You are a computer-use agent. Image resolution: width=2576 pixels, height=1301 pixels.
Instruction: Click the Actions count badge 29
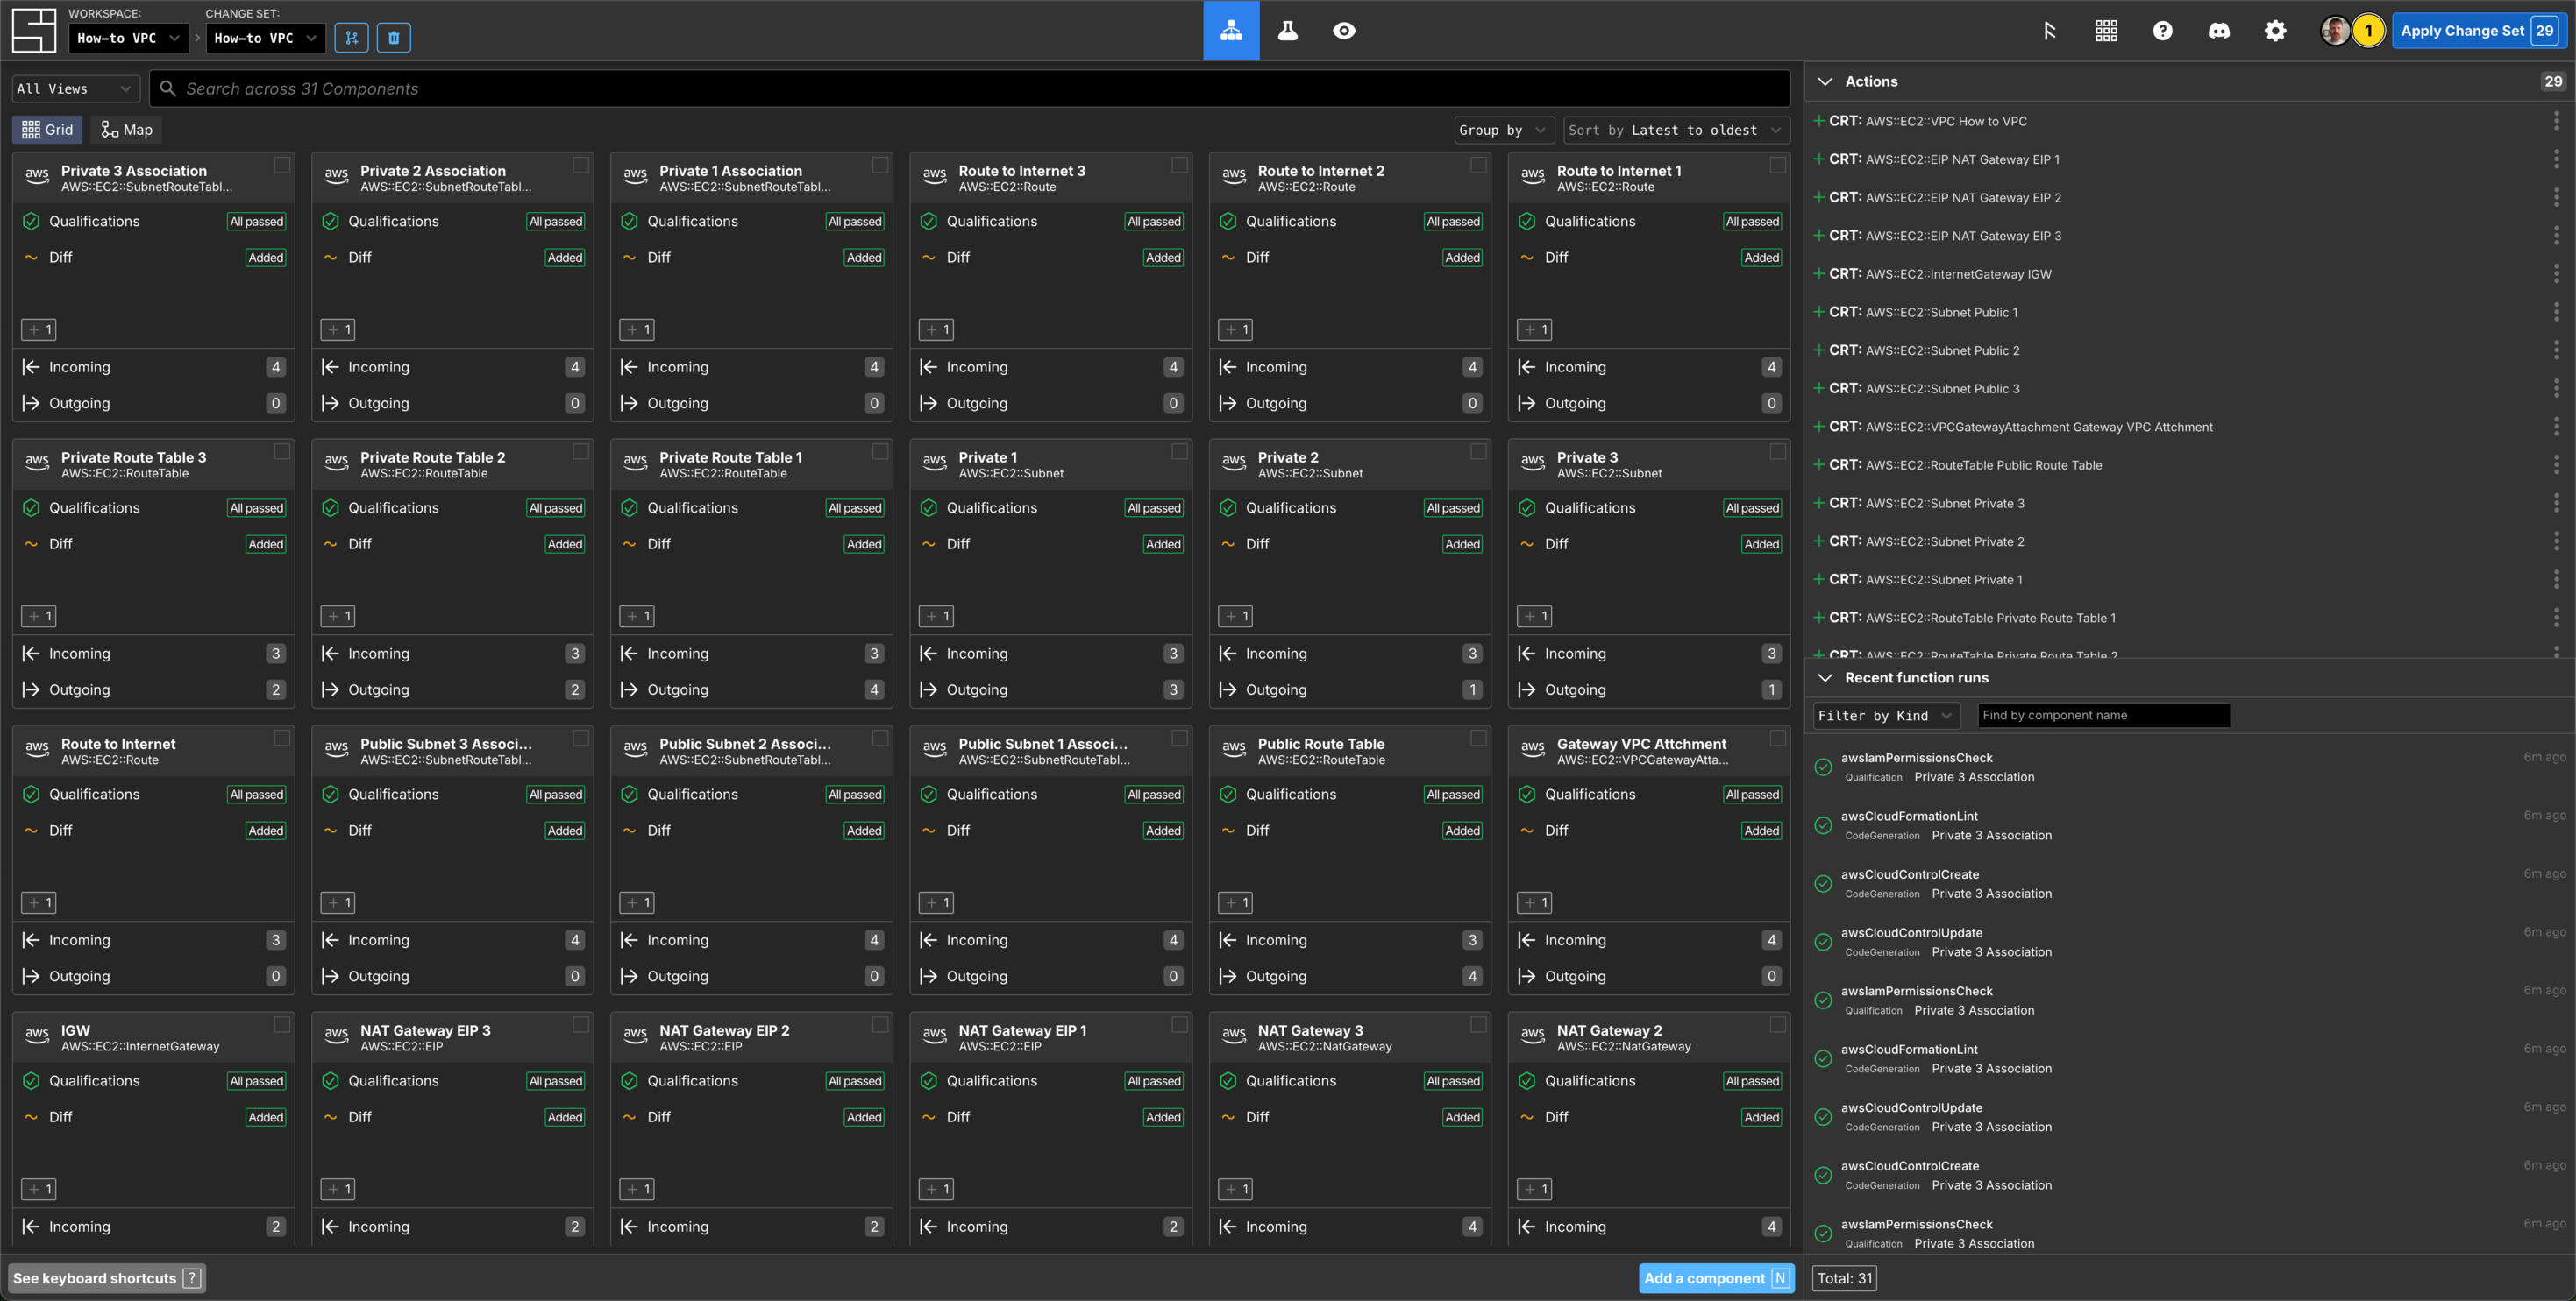[2553, 82]
